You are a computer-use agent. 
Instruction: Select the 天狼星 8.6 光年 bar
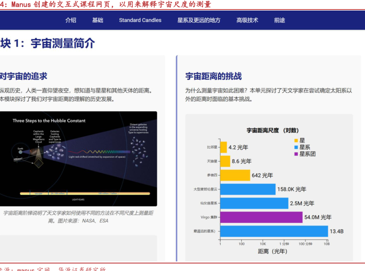[225, 161]
